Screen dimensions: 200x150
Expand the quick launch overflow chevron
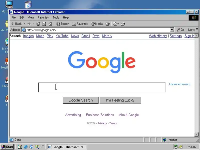(x=42, y=146)
